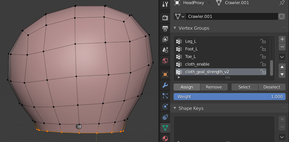Move vertex group up in list

(282, 67)
